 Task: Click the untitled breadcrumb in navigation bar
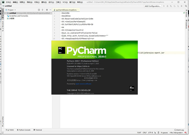7,6
